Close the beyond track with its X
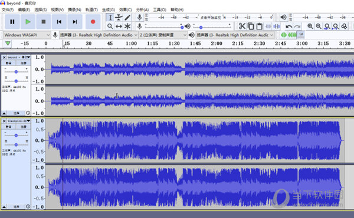Viewport: 354px width, 218px height. 4,58
